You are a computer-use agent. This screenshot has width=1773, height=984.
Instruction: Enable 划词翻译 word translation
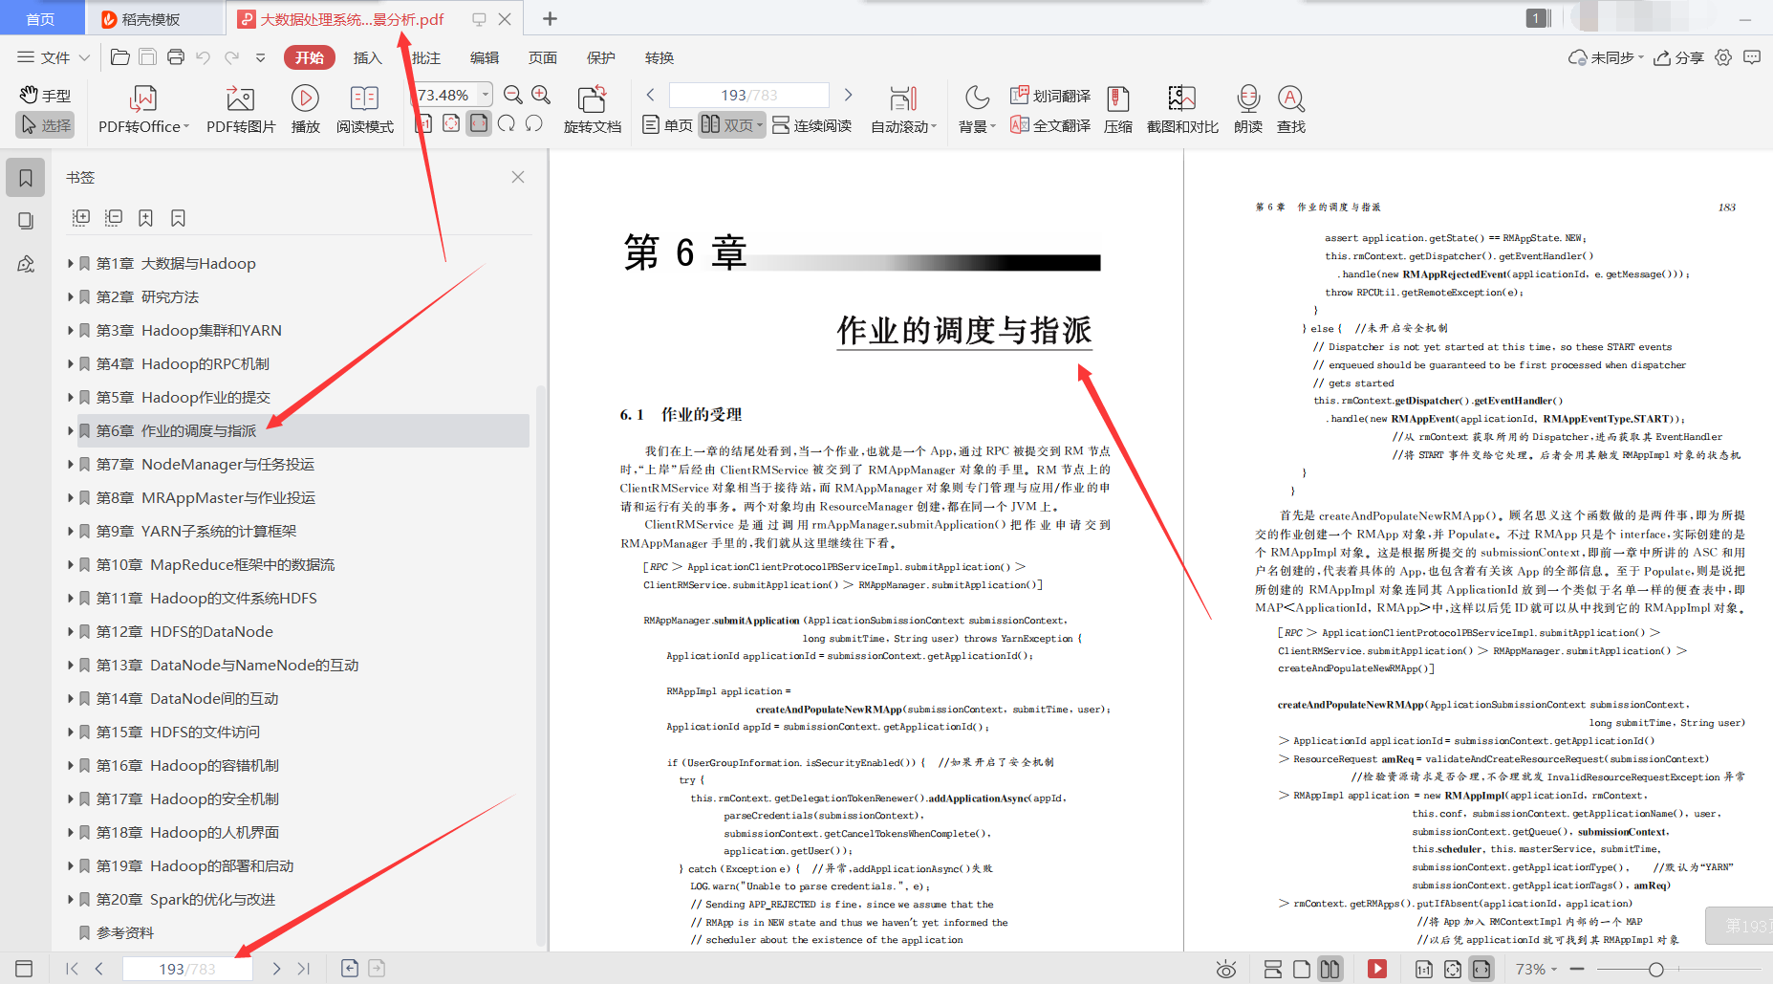point(1050,96)
